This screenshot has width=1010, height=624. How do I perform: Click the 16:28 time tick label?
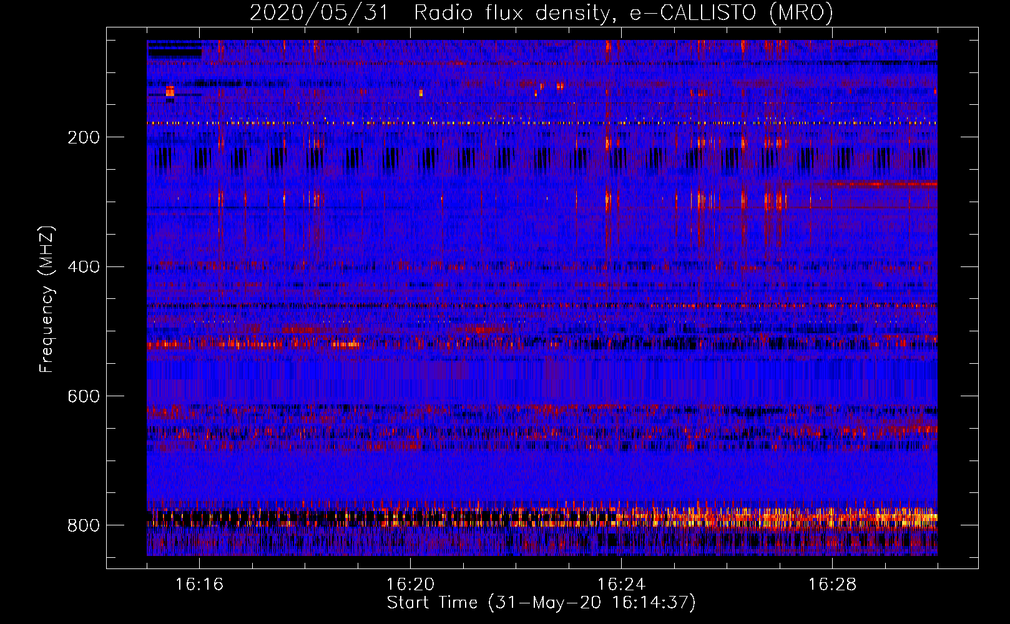coord(832,585)
